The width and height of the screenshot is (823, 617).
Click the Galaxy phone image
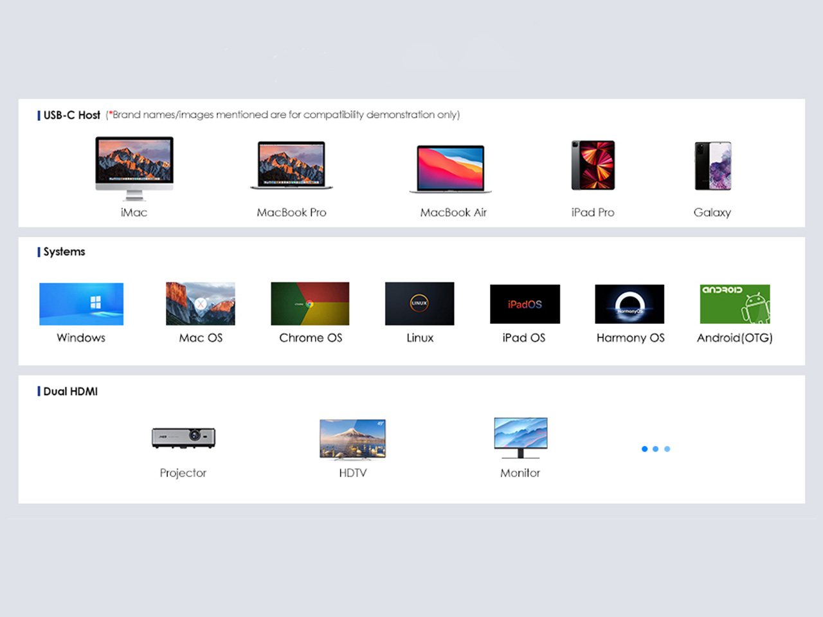[713, 166]
